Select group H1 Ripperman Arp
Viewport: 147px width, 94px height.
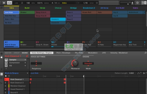tap(120, 44)
